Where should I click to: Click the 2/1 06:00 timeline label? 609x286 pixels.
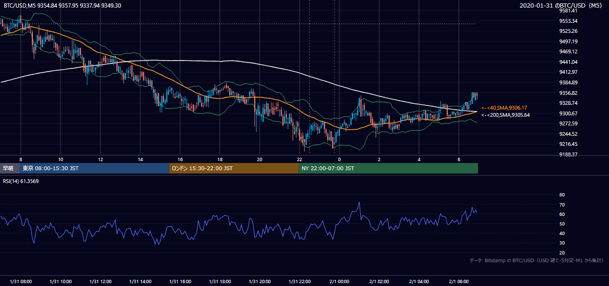459,282
